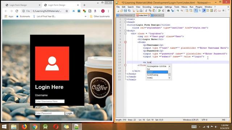Click the New file icon in Notepad++
This screenshot has width=232, height=130.
[x=117, y=10]
